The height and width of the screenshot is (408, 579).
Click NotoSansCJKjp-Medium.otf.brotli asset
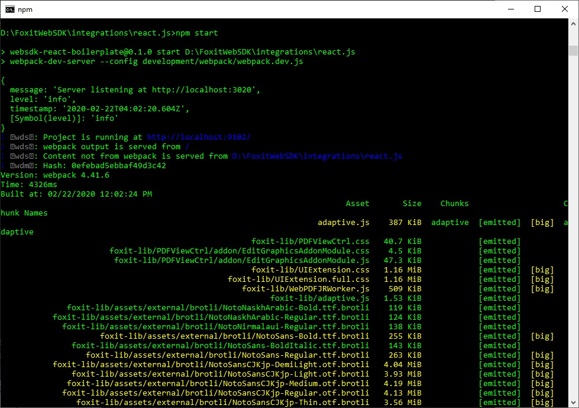pos(218,384)
